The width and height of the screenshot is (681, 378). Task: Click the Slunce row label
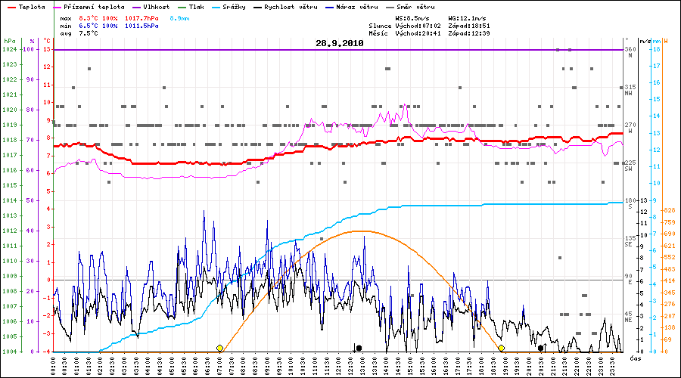coord(381,26)
